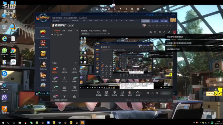Image resolution: width=223 pixels, height=125 pixels.
Task: Switch to 房间设置 tab in platform window
Action: click(x=146, y=21)
